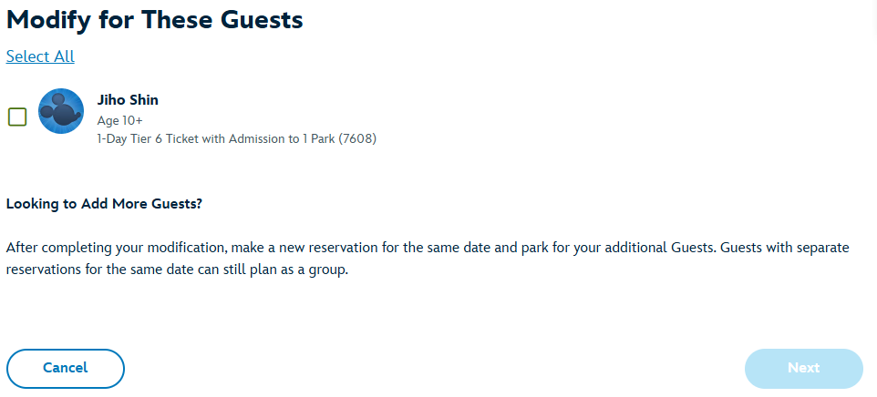This screenshot has height=397, width=877.
Task: Click the Looking to Add More Guests? heading
Action: [x=104, y=204]
